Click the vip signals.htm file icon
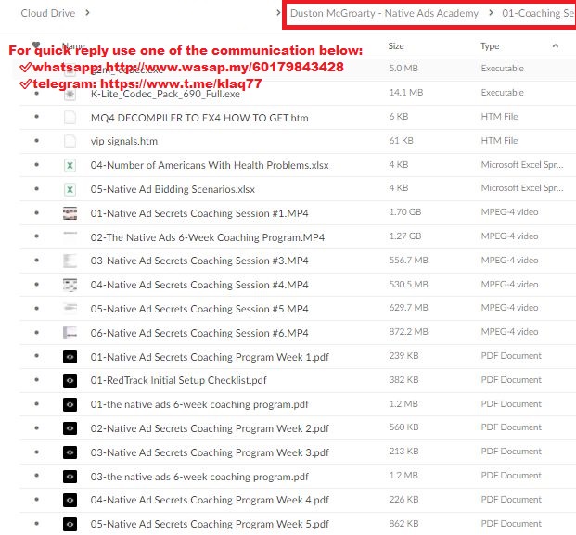576x535 pixels. coord(70,141)
